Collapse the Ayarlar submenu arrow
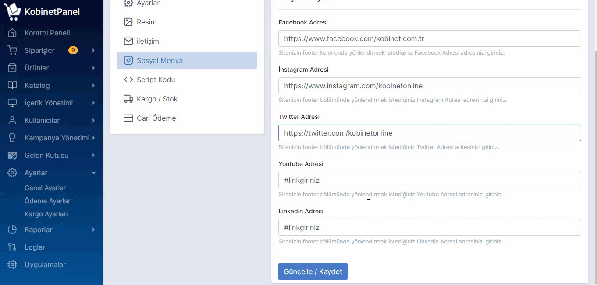597x285 pixels. click(x=93, y=173)
